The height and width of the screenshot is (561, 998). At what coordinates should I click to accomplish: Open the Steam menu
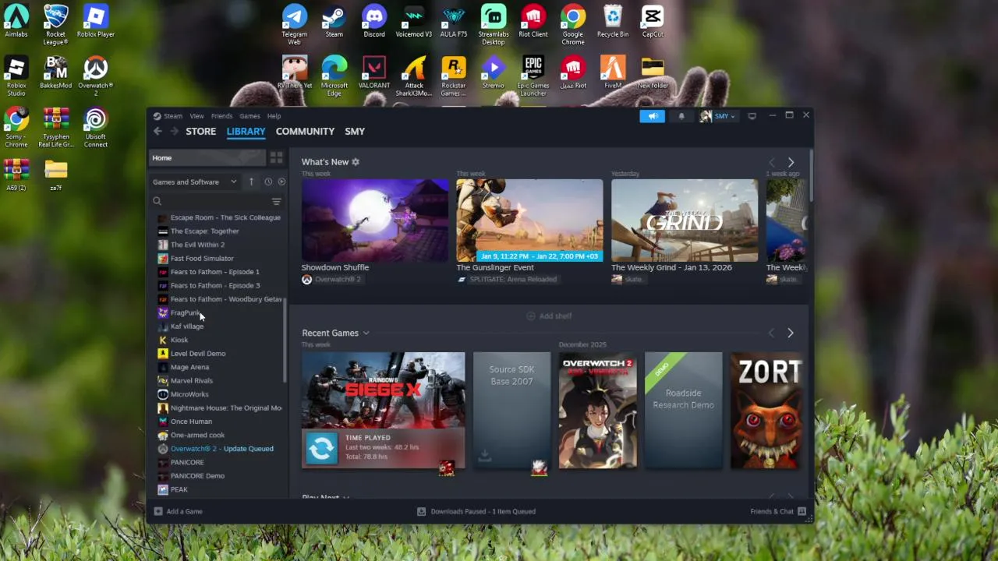coord(173,116)
